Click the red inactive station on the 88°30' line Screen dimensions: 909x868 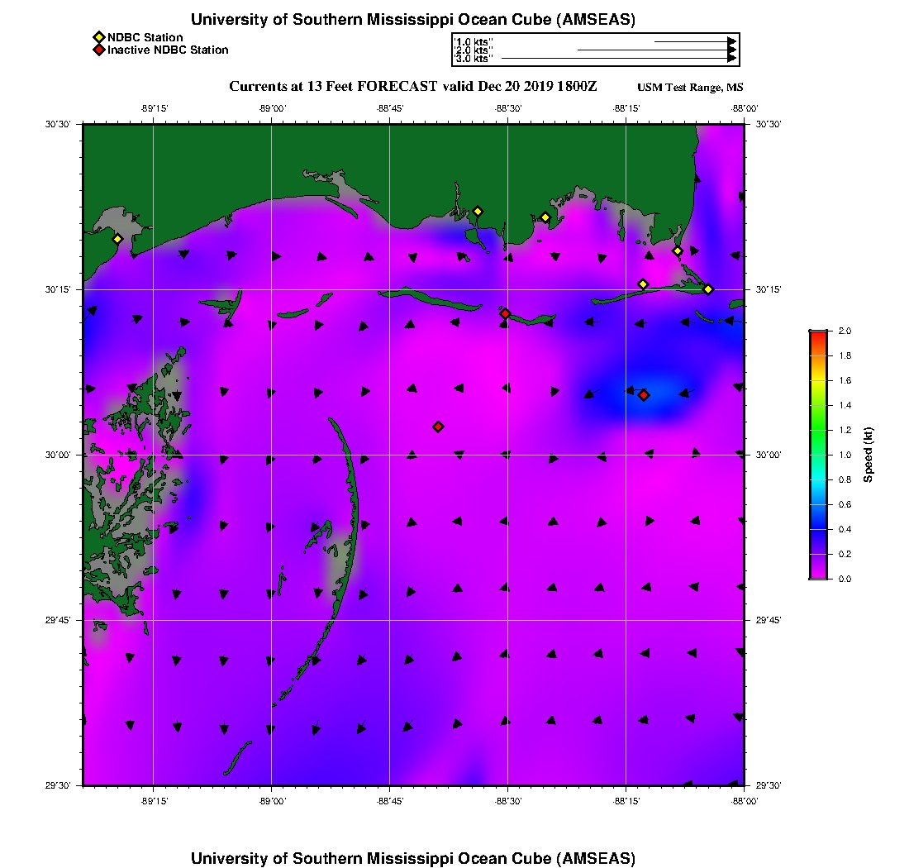(x=505, y=313)
